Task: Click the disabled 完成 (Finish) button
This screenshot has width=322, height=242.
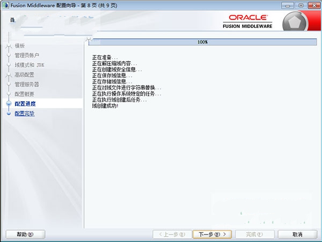Action: 254,234
